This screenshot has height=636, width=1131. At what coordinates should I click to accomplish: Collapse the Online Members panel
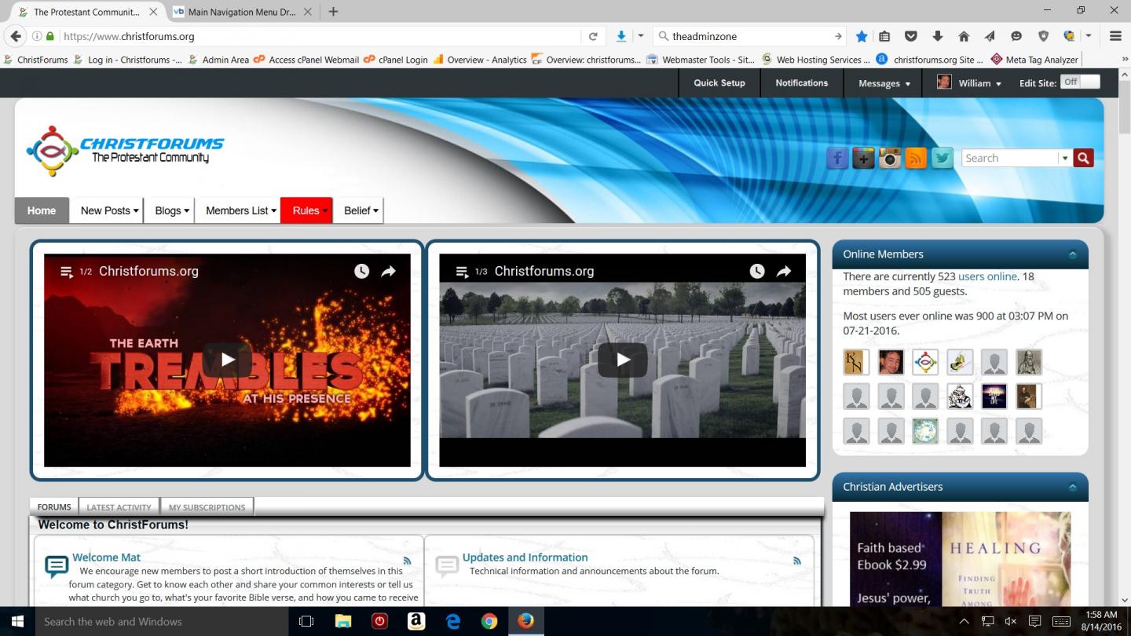tap(1072, 254)
